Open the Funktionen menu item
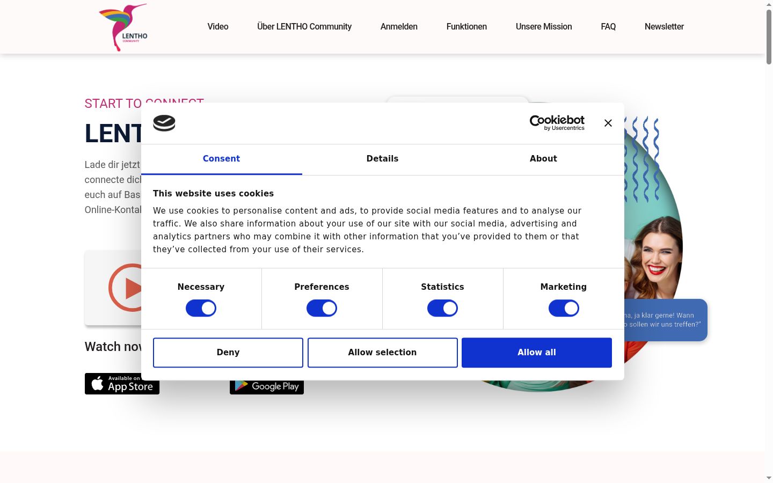This screenshot has width=773, height=483. 466,27
